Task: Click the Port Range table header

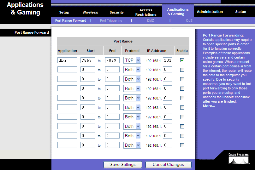Action: click(123, 41)
